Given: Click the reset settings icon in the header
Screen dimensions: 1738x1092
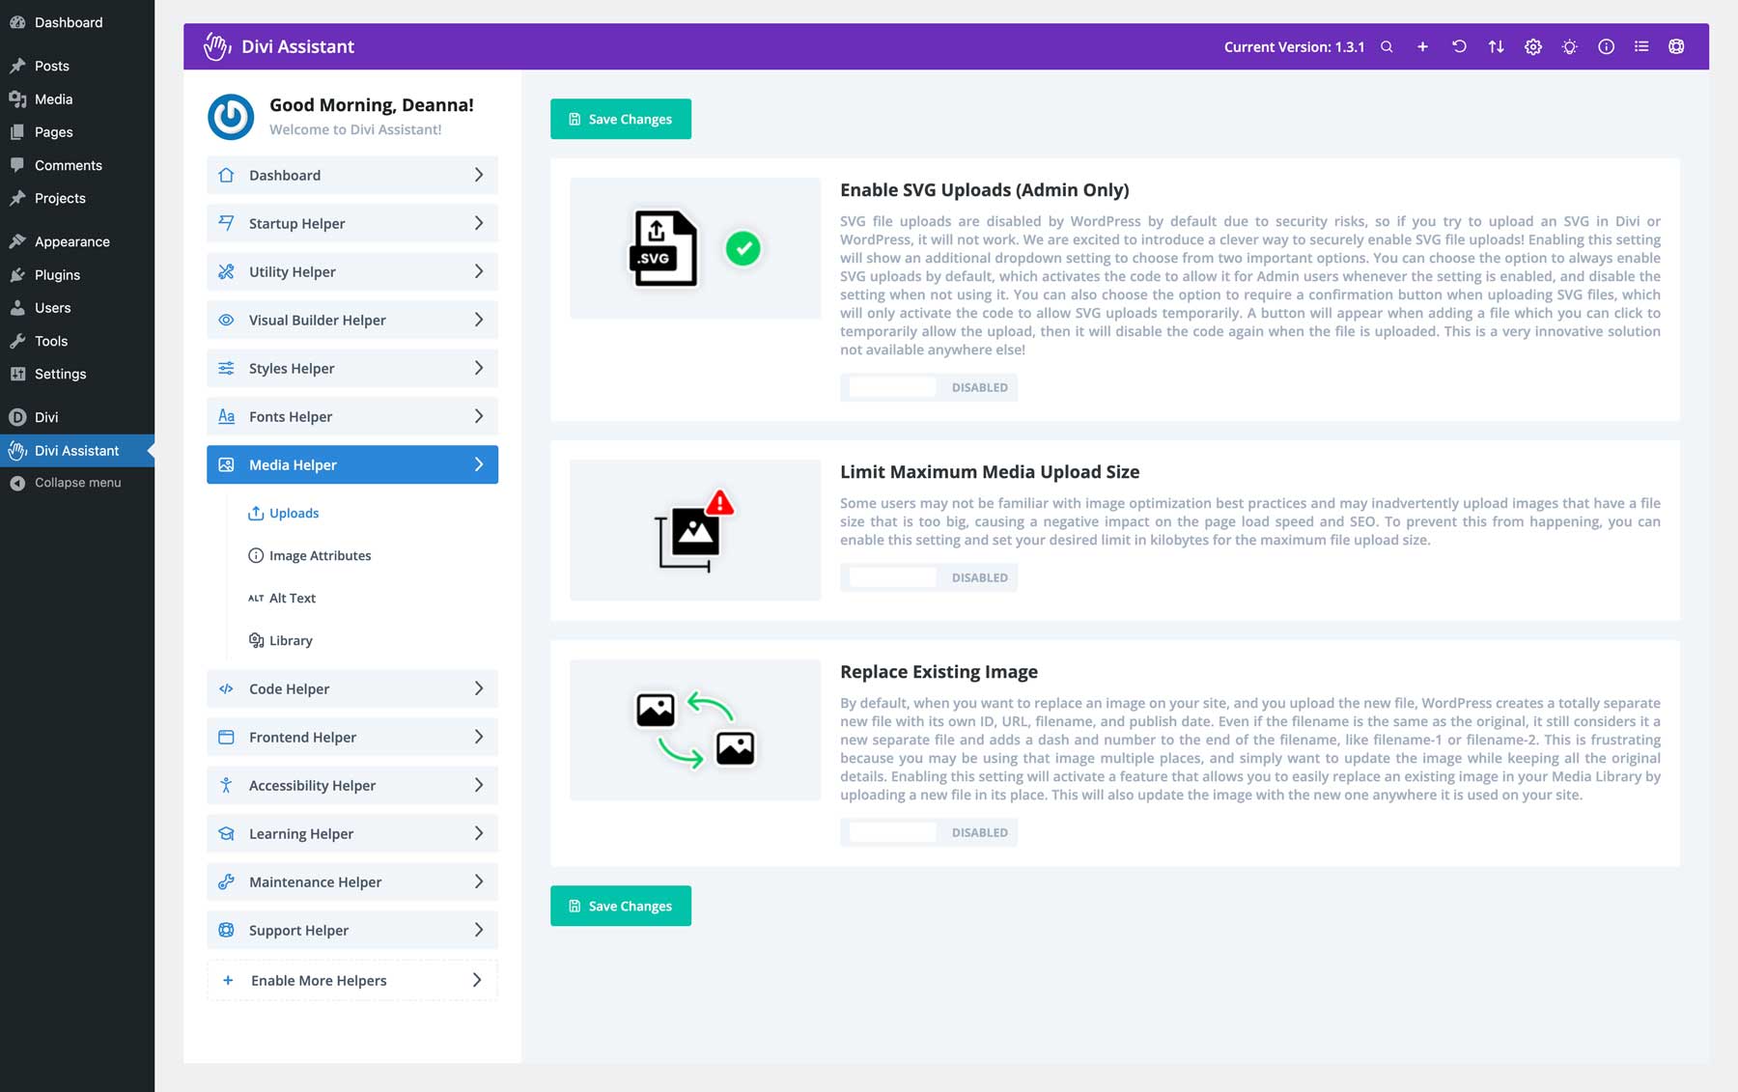Looking at the screenshot, I should (x=1459, y=45).
